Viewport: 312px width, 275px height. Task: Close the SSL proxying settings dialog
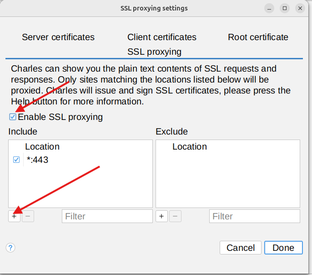point(300,8)
